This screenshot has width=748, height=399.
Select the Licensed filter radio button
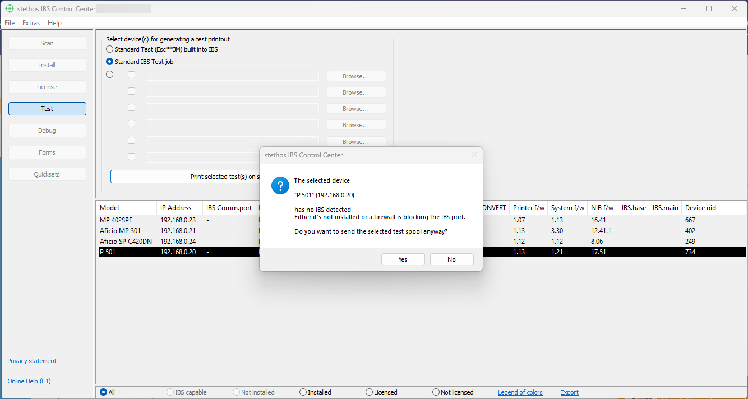369,392
